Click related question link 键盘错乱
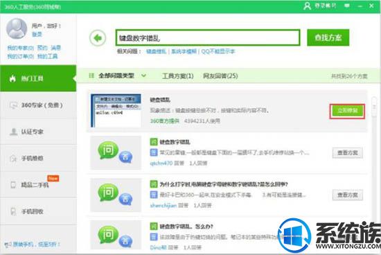Screen dimensions: 381x255 [x=156, y=51]
